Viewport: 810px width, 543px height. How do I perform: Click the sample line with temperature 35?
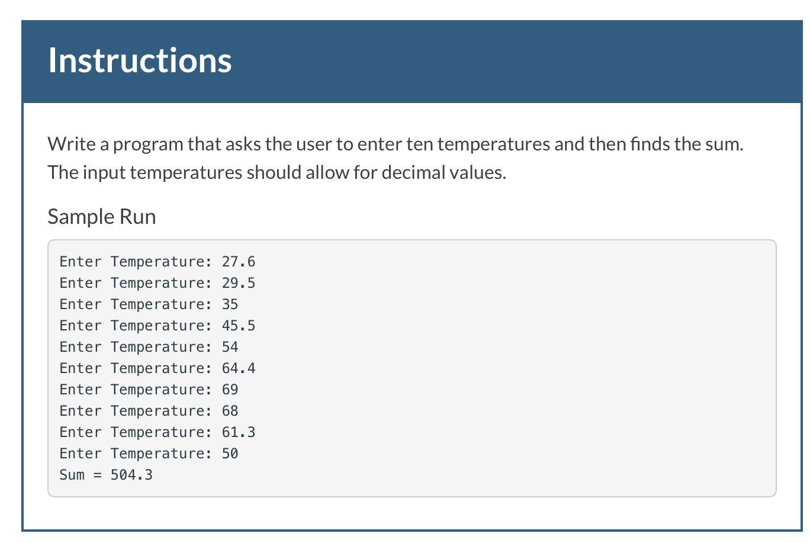(x=149, y=304)
